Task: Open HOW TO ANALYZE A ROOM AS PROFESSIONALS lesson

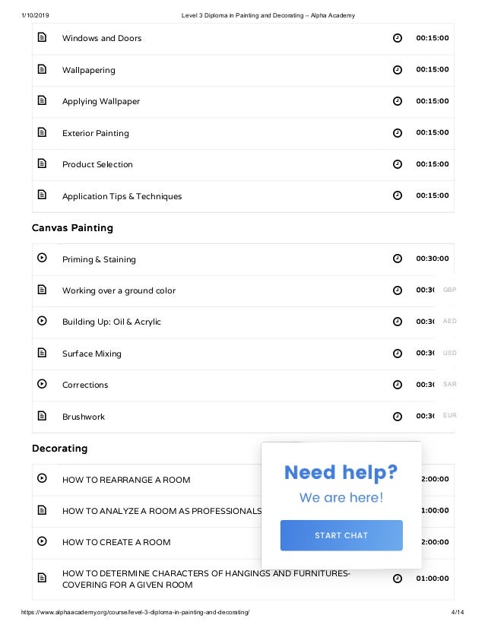Action: coord(162,511)
